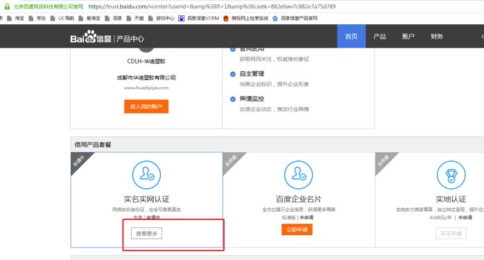Click the 北京百度网讯科技有限公司官网 certificate label
This screenshot has width=484, height=260.
(x=49, y=6)
